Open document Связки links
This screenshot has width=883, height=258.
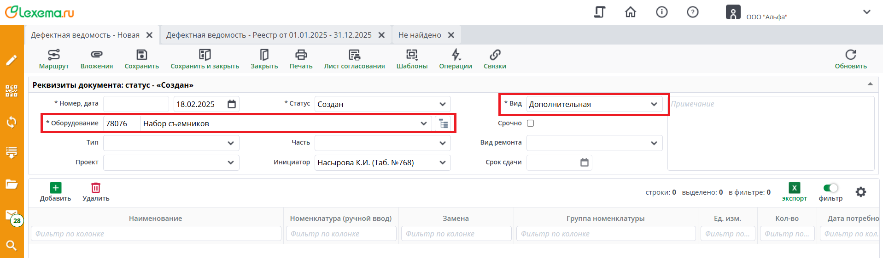click(495, 55)
